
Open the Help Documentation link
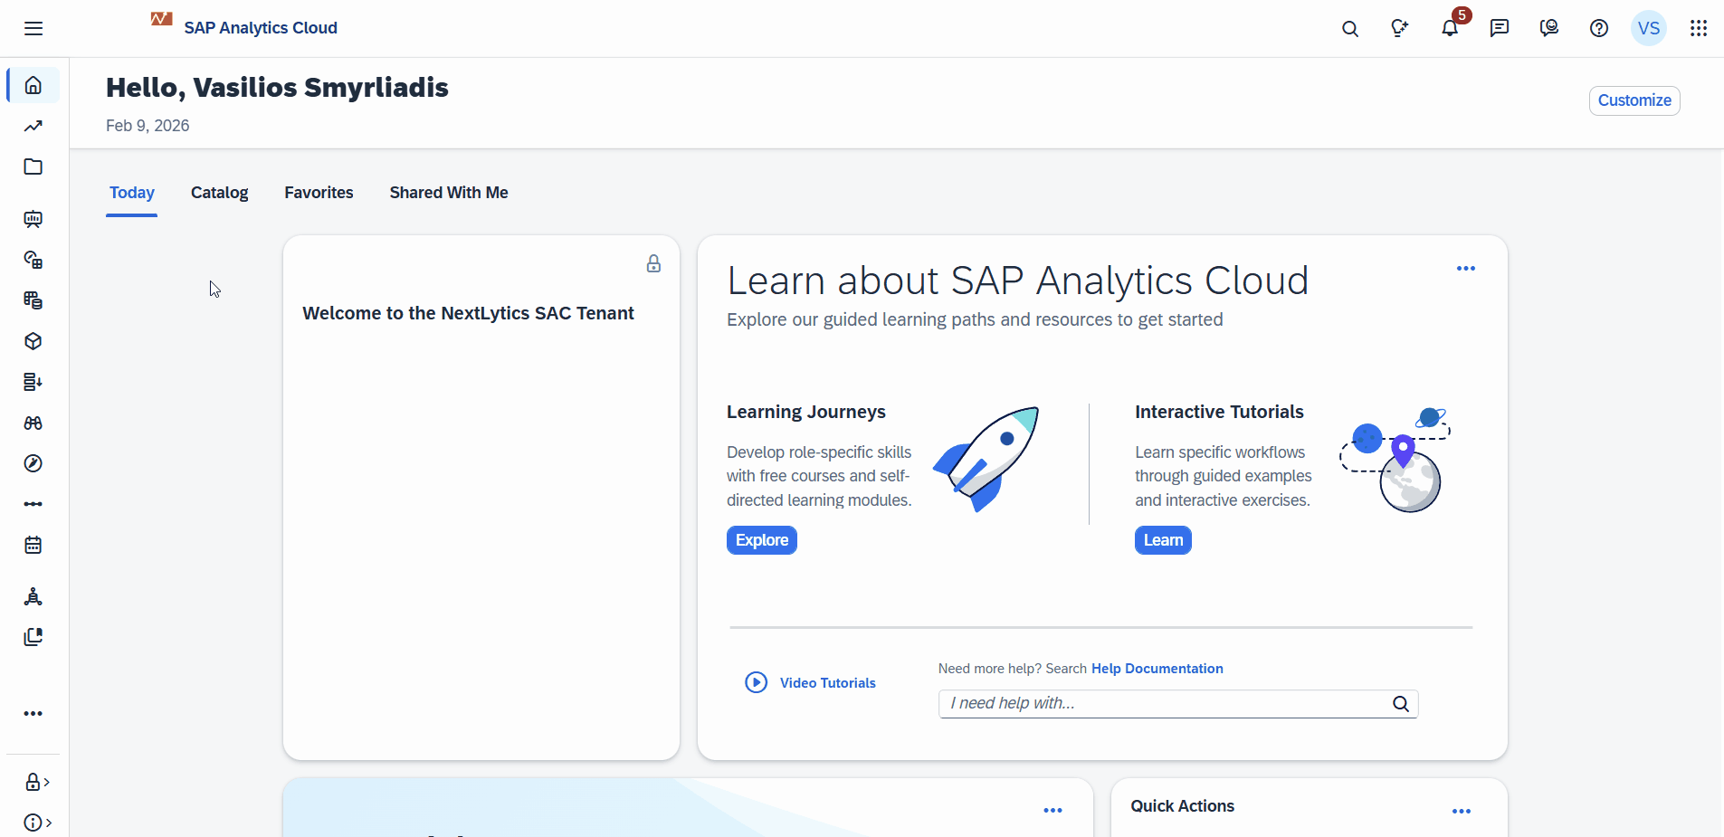tap(1157, 668)
